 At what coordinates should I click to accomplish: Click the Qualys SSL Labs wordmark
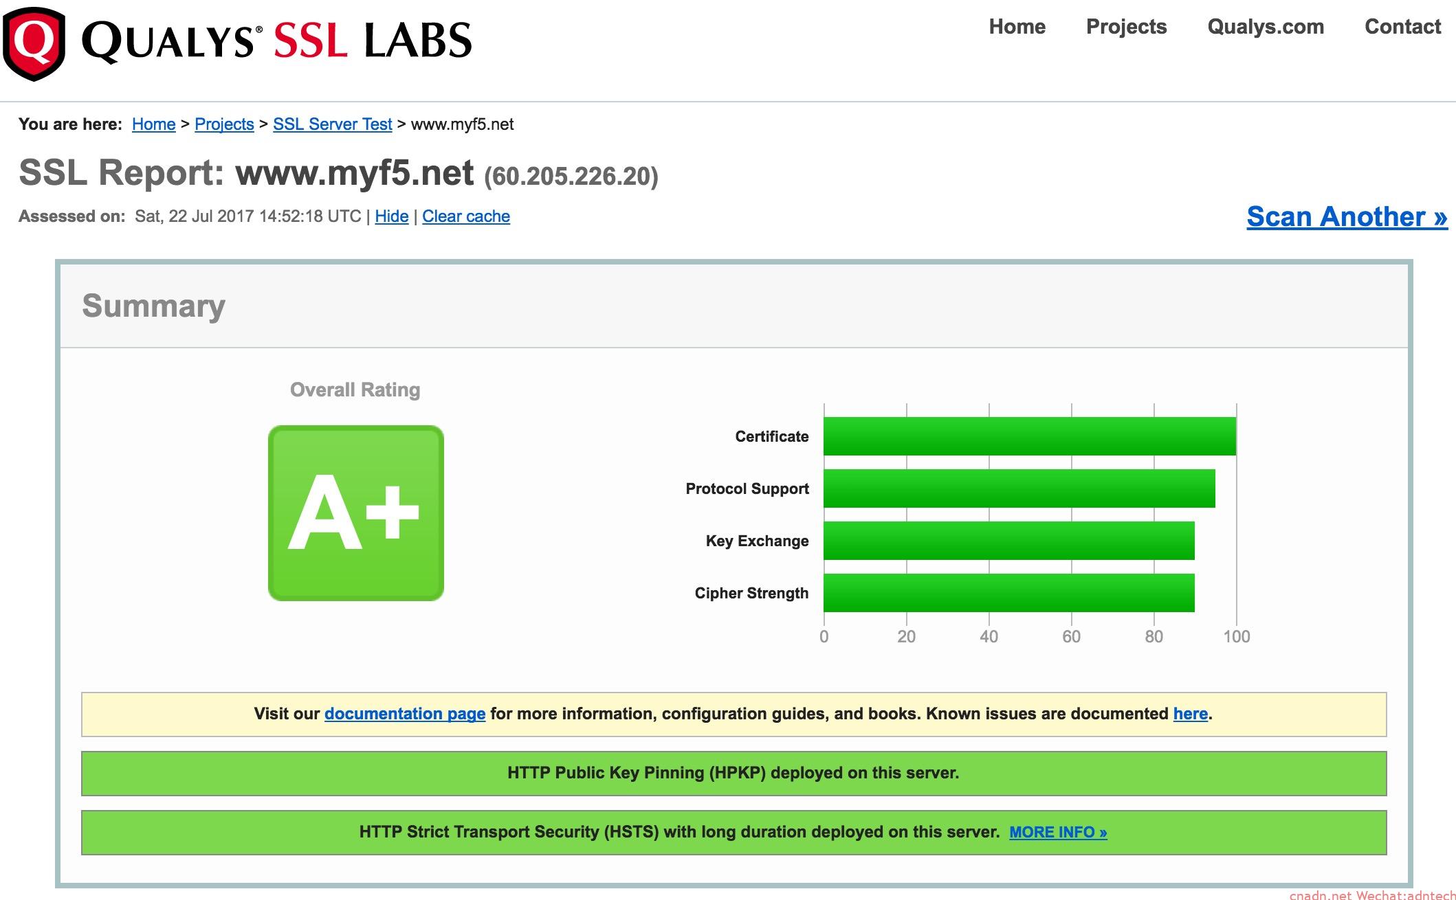click(x=277, y=41)
